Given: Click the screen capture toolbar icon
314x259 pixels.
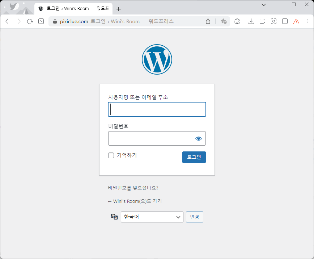Looking at the screenshot, I should (273, 21).
